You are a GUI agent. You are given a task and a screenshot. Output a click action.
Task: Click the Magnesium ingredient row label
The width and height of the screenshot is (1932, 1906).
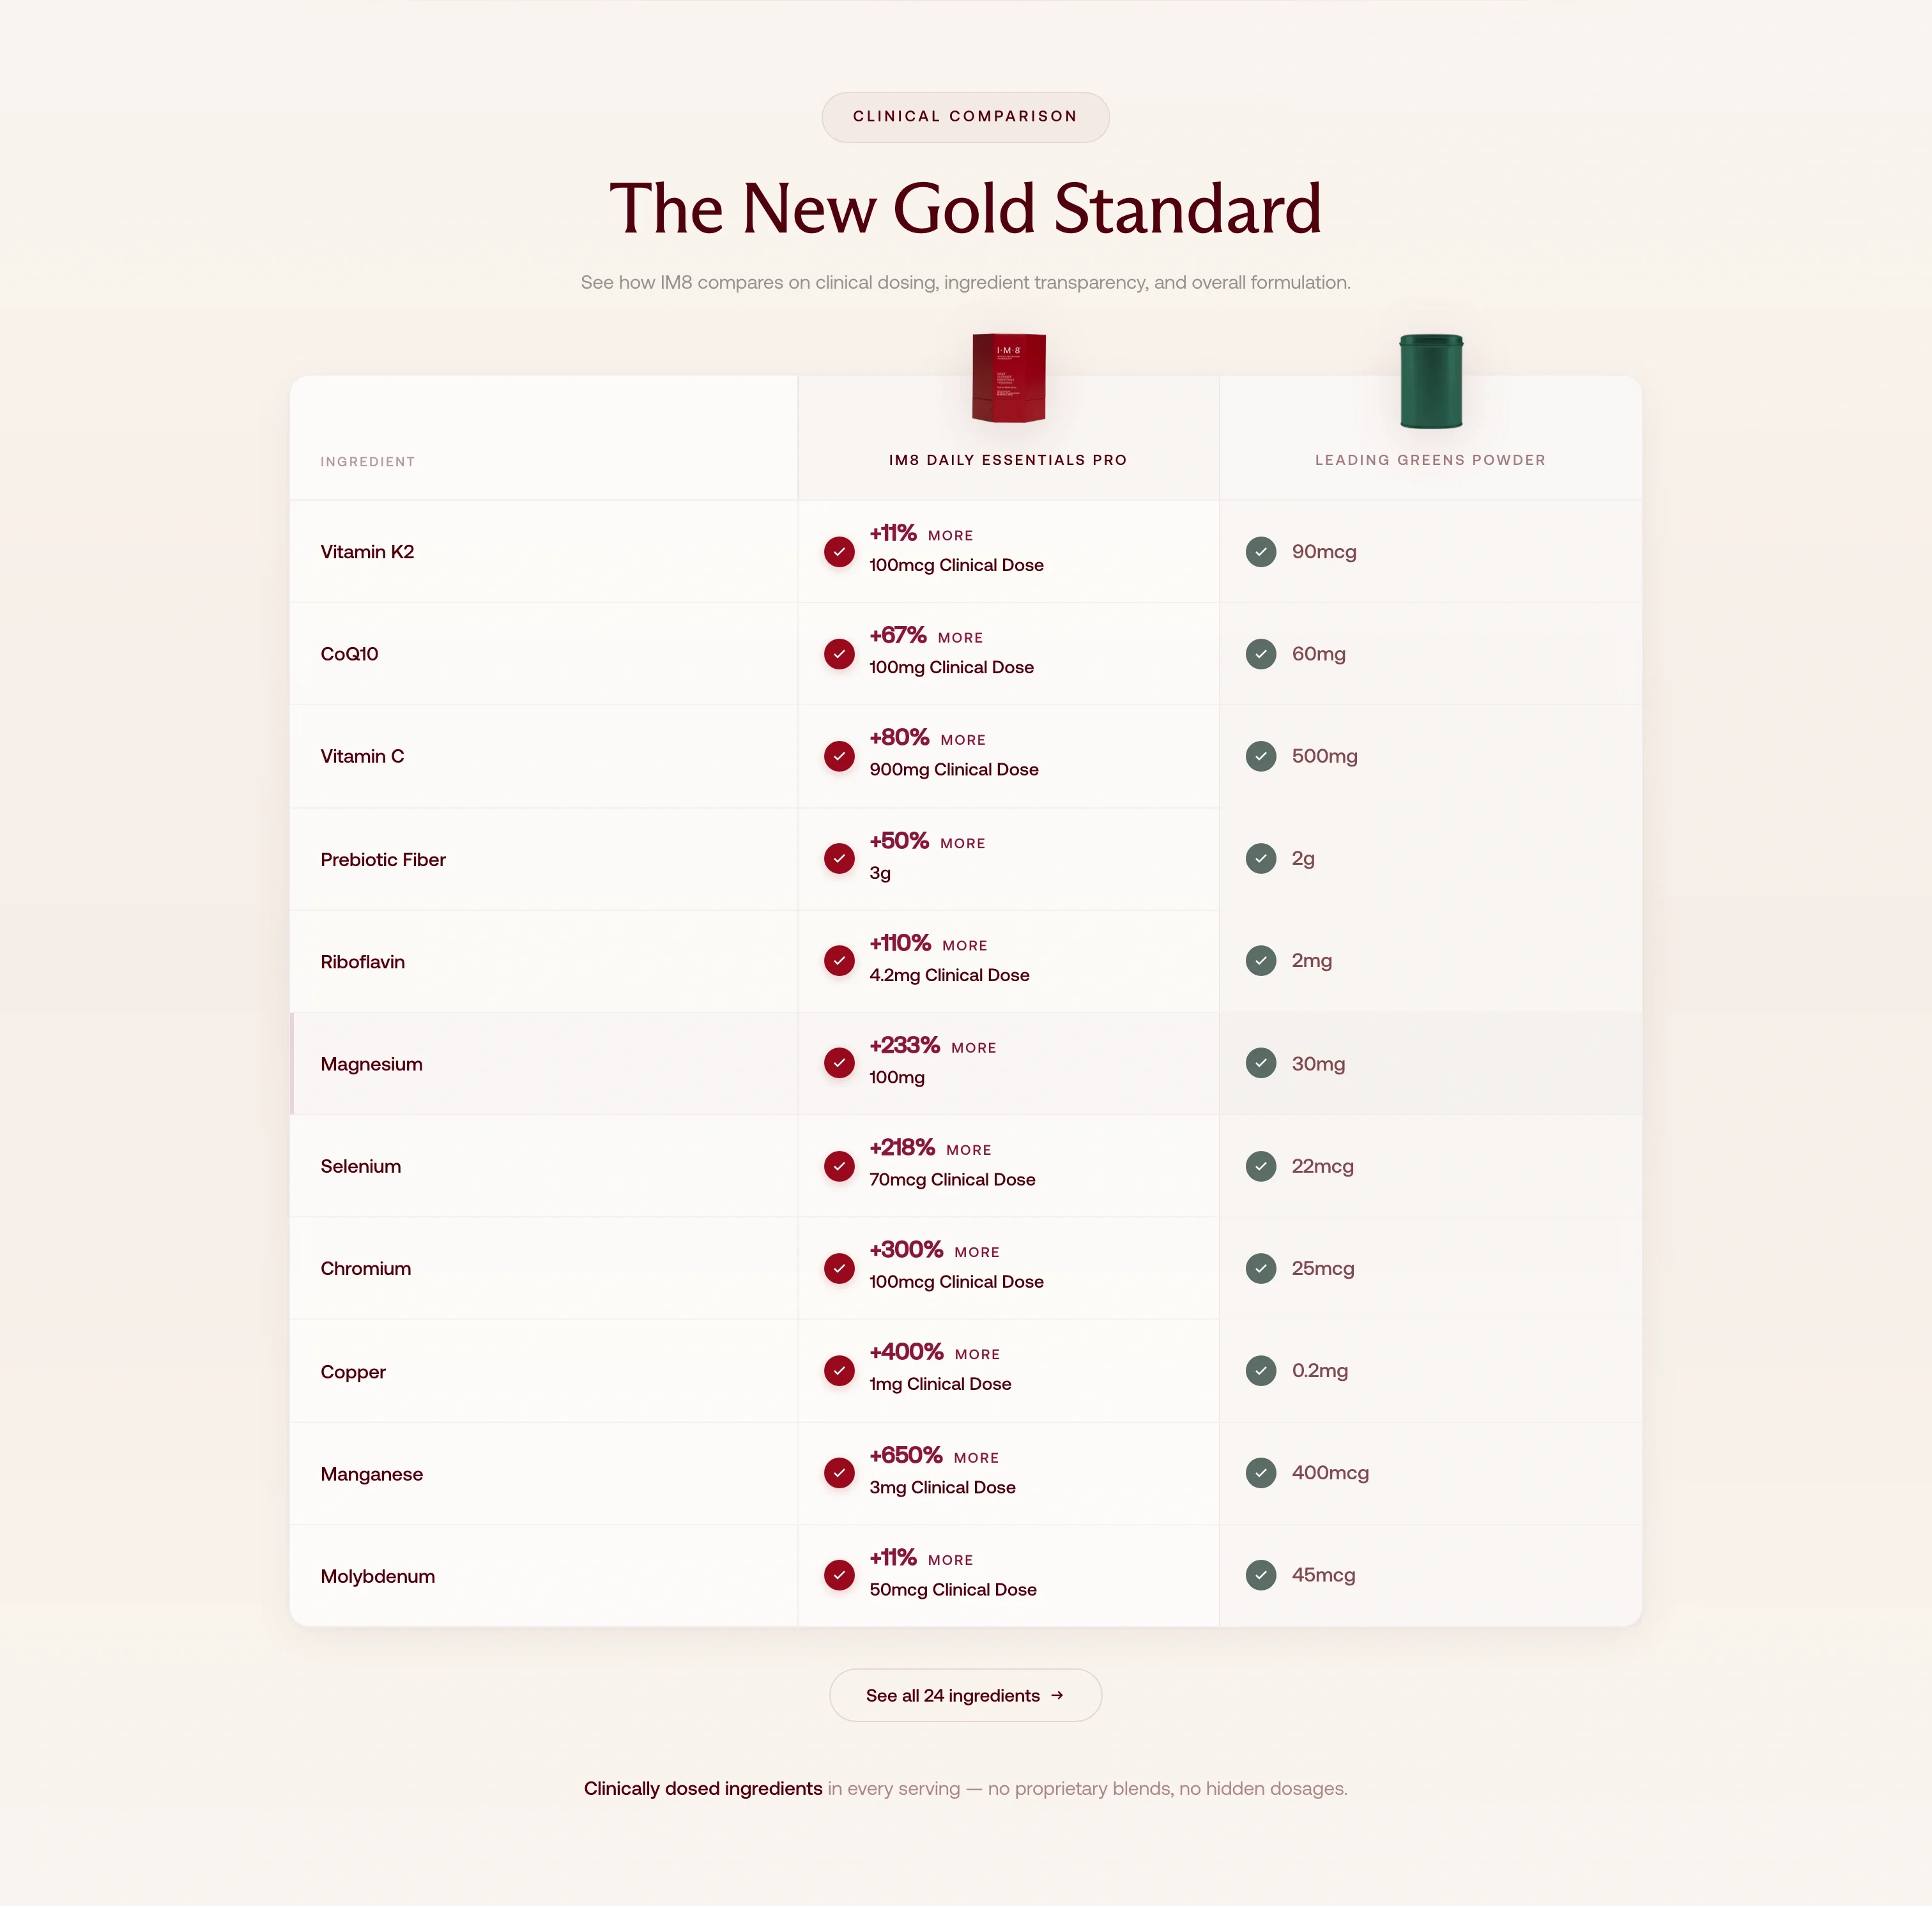click(371, 1064)
